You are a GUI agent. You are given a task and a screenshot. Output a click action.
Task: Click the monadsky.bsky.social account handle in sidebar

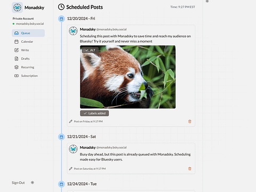(30, 23)
